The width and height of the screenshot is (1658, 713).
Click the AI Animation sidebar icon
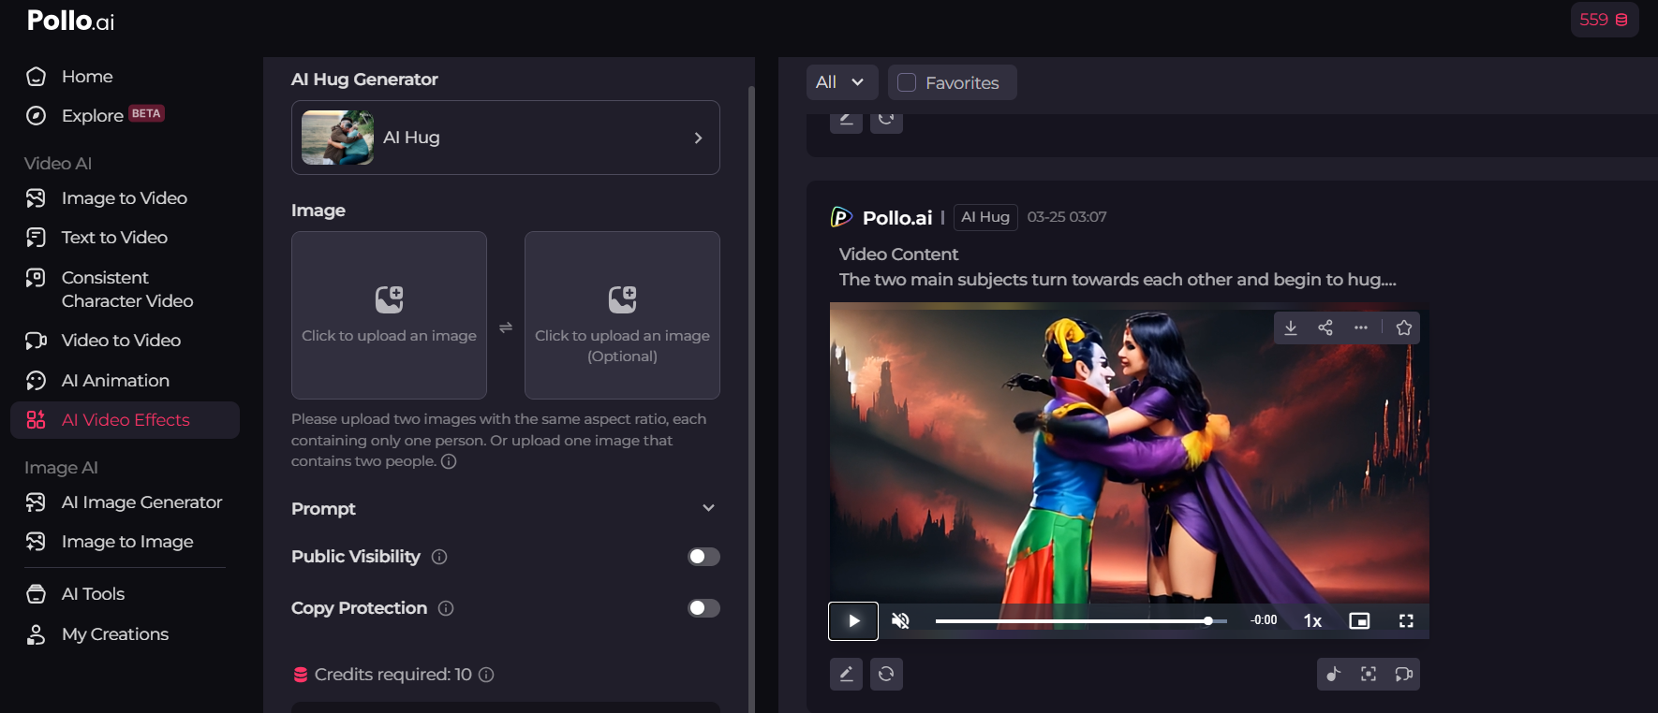[36, 381]
